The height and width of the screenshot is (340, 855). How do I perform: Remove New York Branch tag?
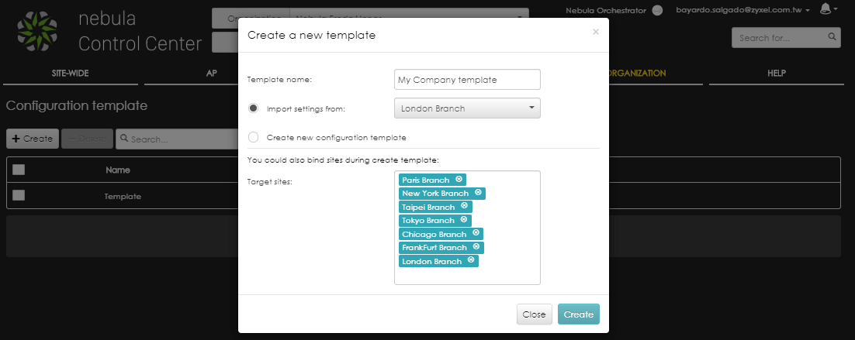pos(478,193)
